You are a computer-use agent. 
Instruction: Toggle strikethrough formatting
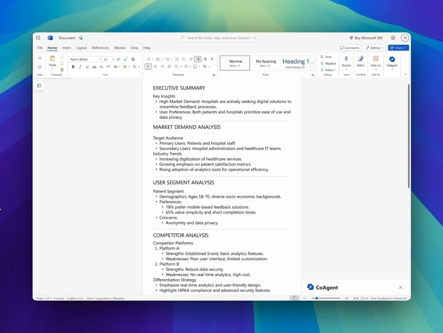[94, 67]
